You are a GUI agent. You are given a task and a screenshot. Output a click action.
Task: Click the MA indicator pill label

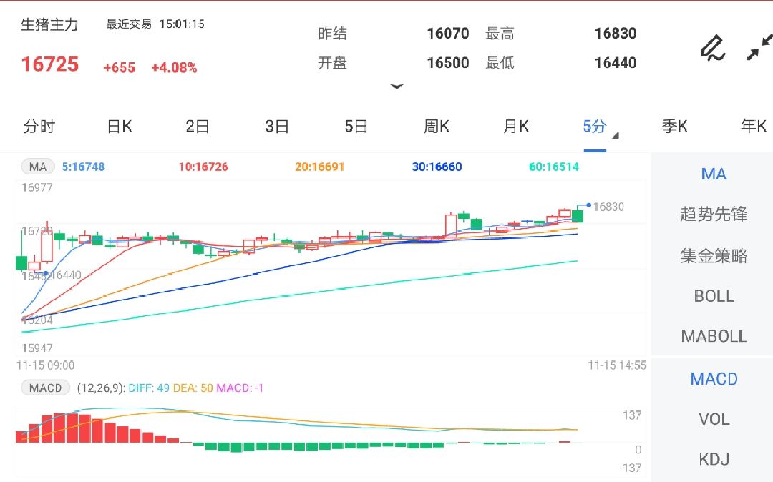tap(37, 167)
